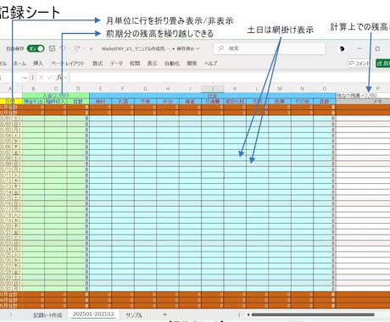Click the 検索 search box
This screenshot has width=390, height=322.
[270, 48]
